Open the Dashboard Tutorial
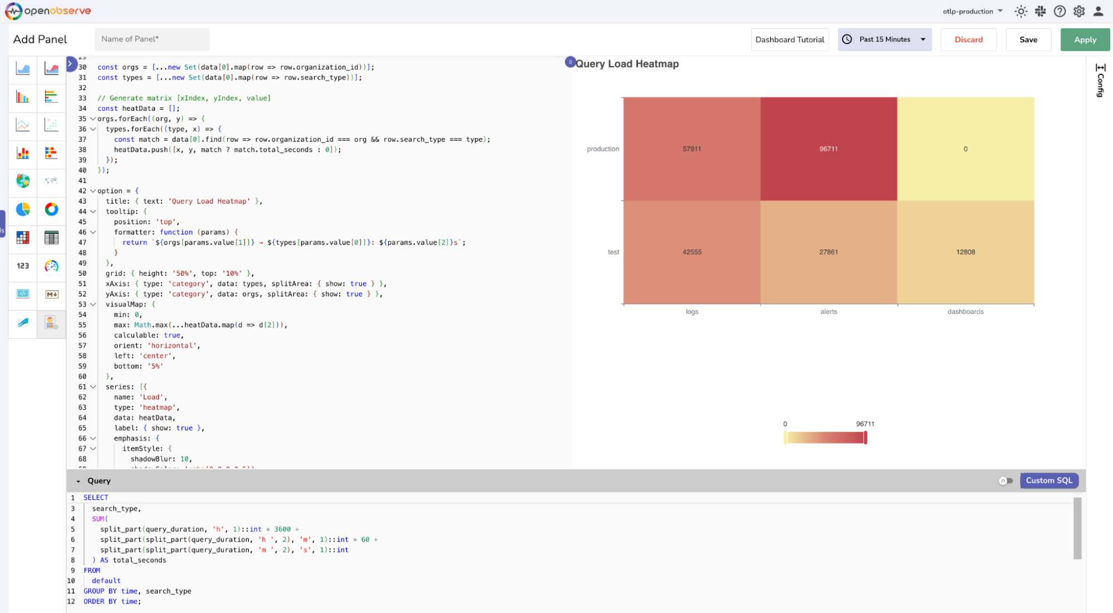 tap(790, 39)
